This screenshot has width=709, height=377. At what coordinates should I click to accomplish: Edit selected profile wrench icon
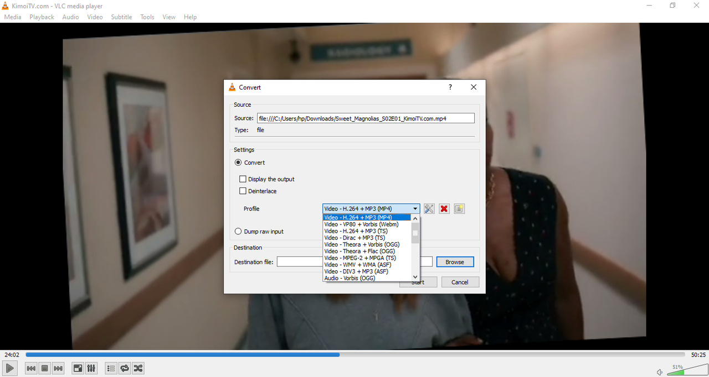tap(429, 208)
